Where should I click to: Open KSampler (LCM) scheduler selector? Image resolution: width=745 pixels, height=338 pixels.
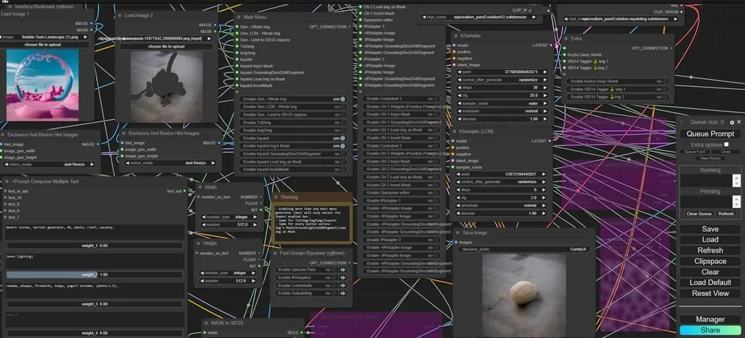click(501, 205)
